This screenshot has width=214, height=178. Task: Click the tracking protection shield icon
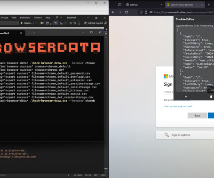[x=141, y=12]
